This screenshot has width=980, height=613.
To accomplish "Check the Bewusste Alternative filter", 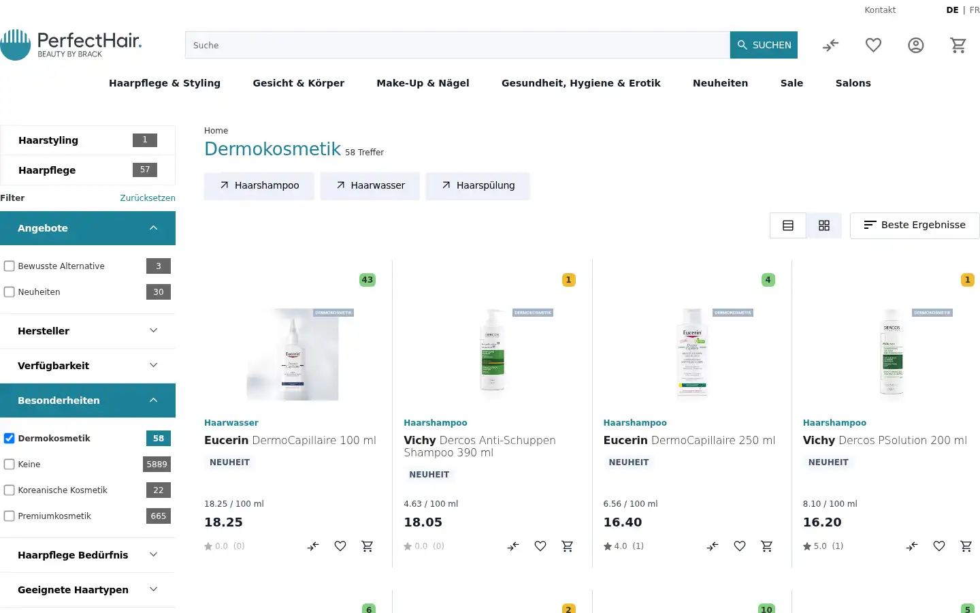I will 10,266.
